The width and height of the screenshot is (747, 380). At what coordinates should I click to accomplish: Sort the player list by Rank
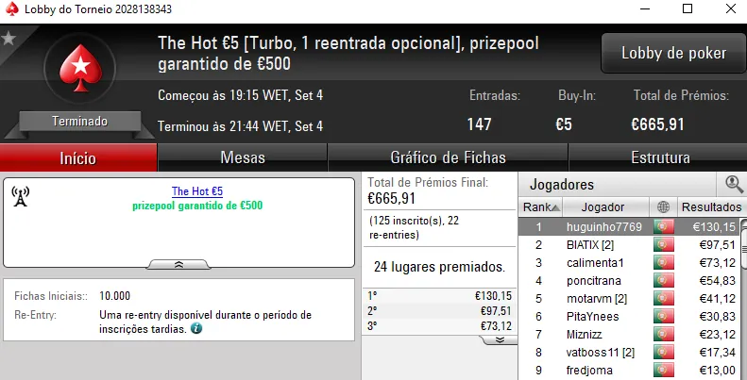click(541, 207)
